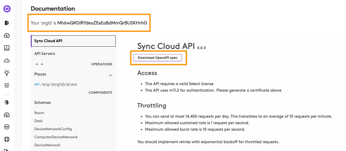
Task: Open the door-shaped rooms icon in sidebar
Action: click(7, 23)
